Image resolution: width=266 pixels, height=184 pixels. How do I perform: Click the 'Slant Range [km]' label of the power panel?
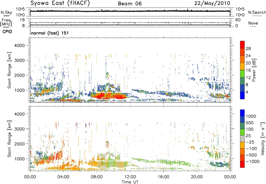pos(9,70)
